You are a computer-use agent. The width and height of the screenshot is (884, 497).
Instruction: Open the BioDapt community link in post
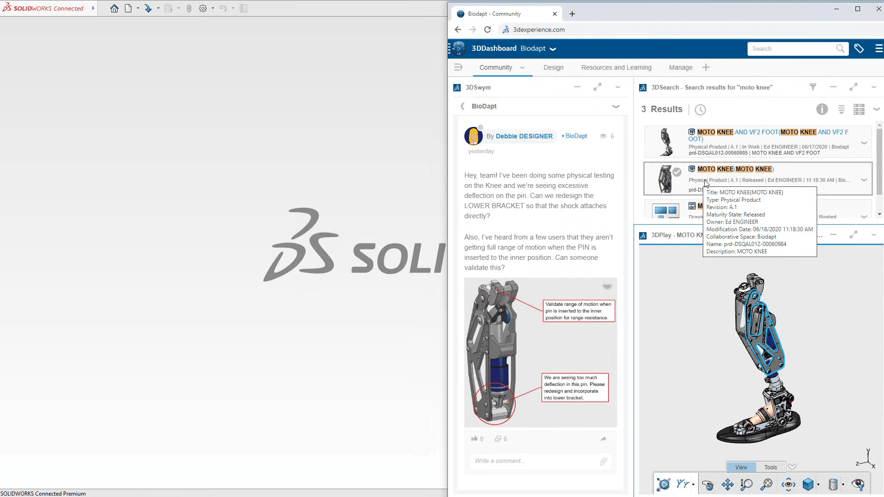(x=576, y=136)
